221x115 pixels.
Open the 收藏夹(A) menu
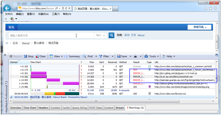(x=43, y=14)
